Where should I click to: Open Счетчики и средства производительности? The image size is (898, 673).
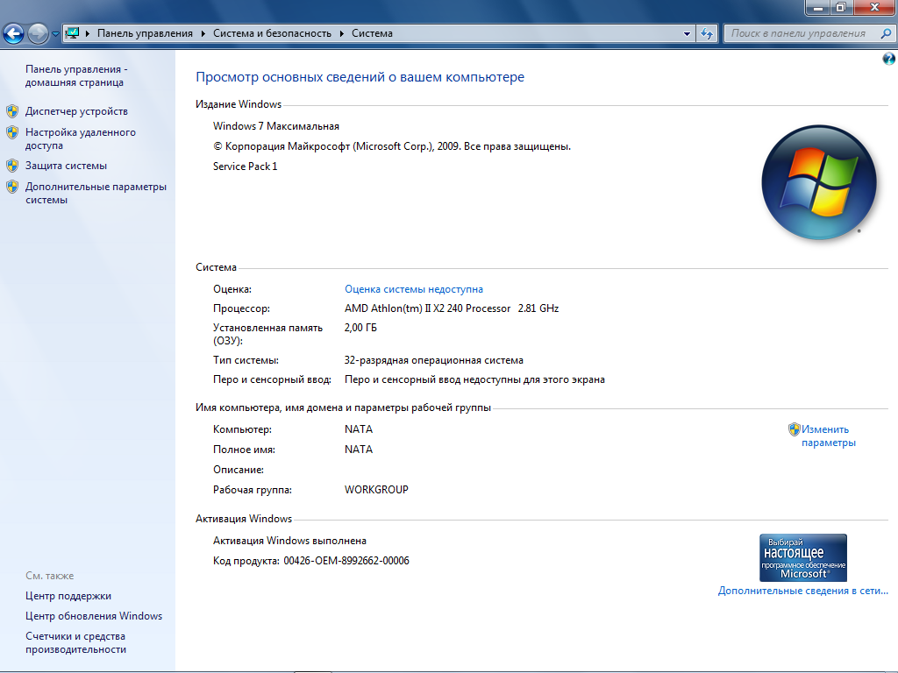(75, 642)
